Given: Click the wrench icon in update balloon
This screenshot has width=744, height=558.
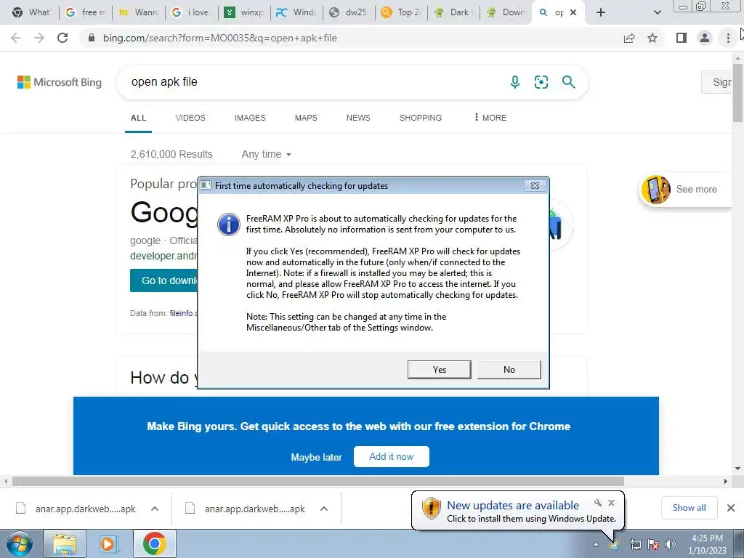Looking at the screenshot, I should click(598, 503).
